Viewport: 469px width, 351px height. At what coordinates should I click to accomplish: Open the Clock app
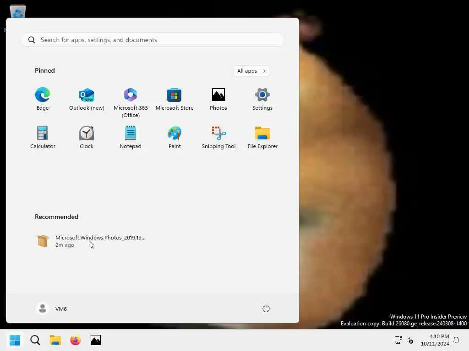tap(87, 138)
